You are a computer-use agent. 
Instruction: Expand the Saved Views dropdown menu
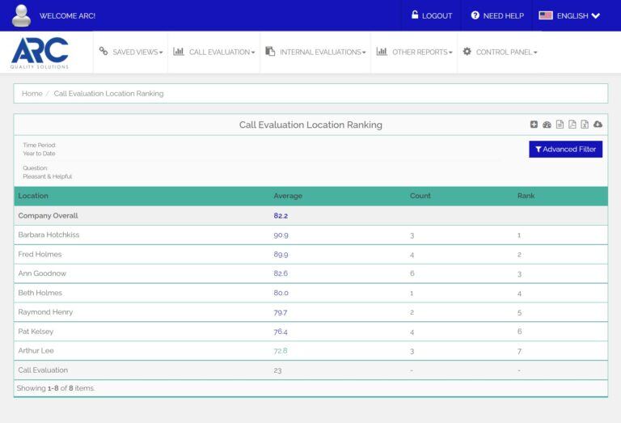(x=131, y=52)
